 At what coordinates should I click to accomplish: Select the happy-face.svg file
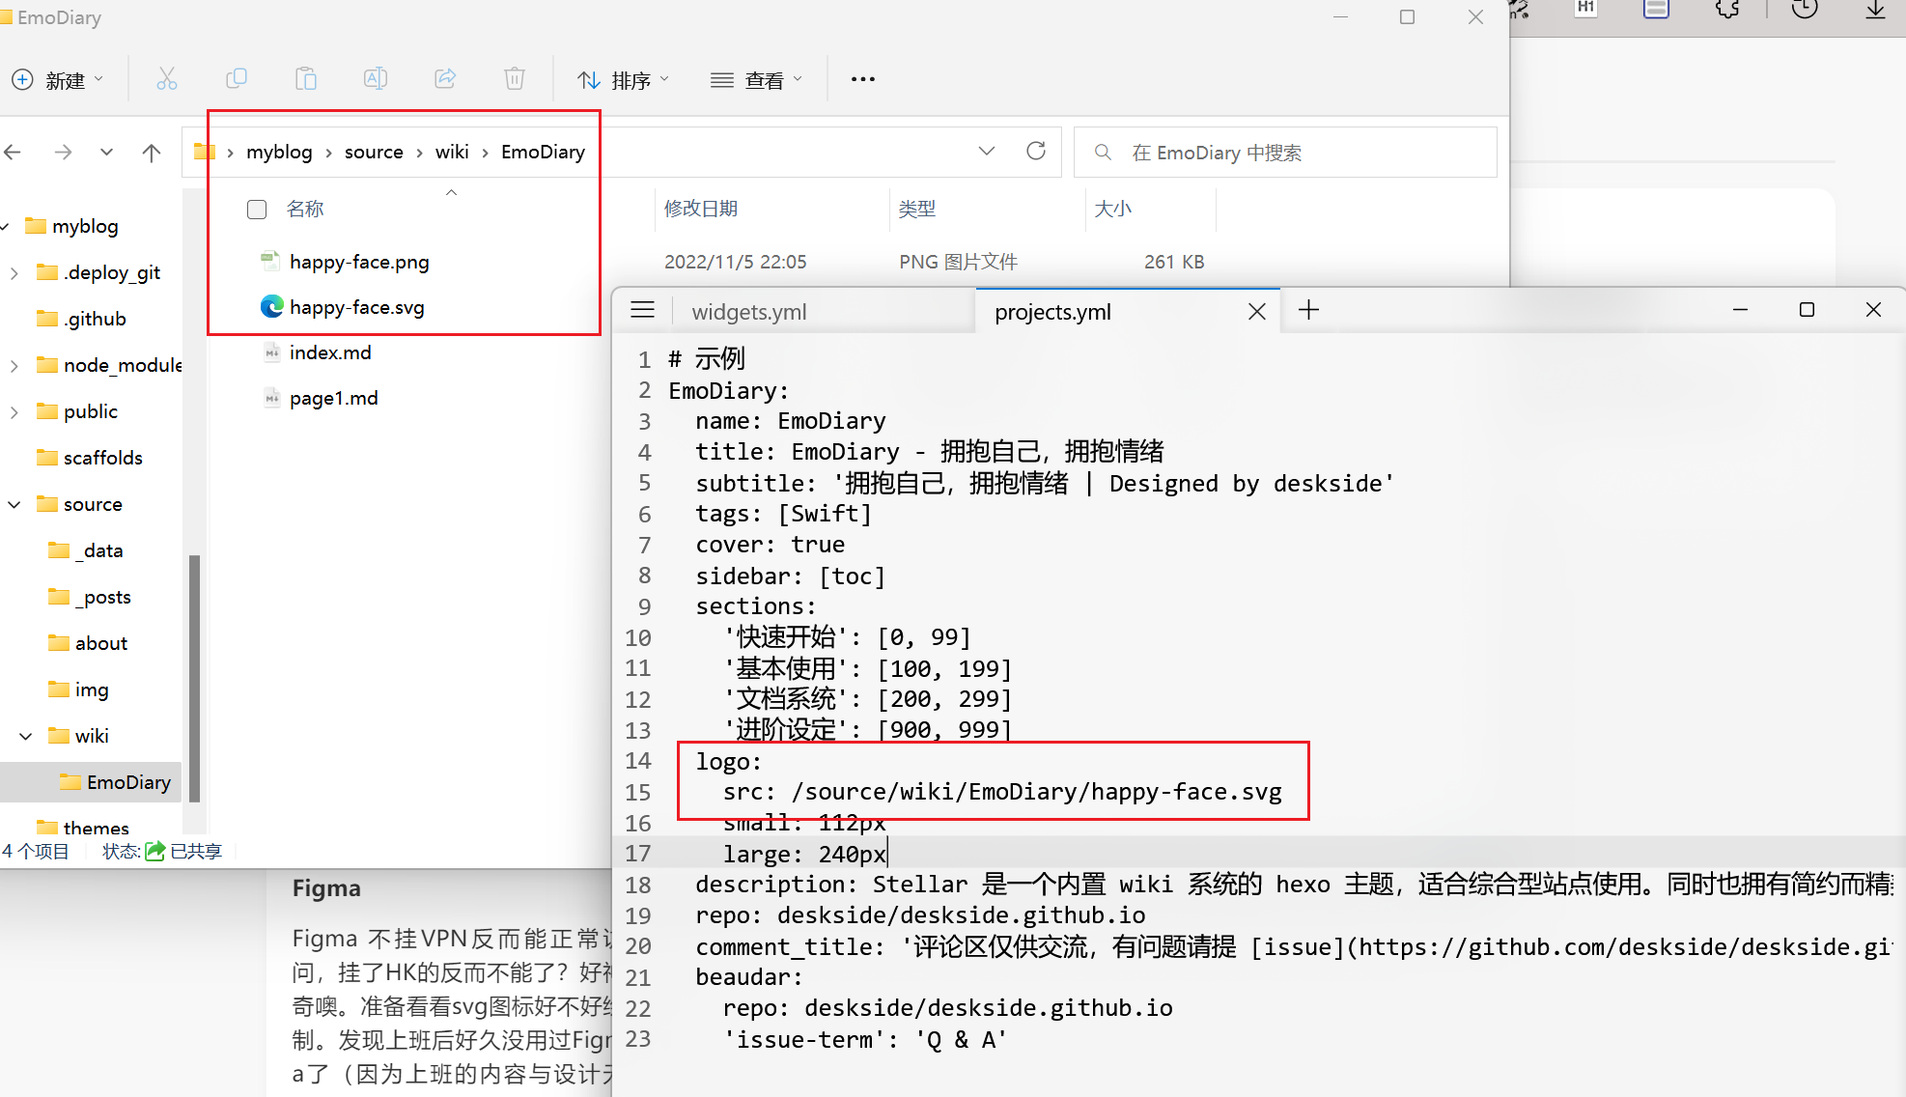click(357, 307)
